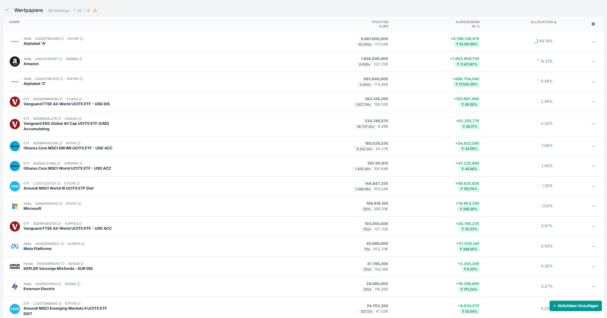Copy Amazon ISIN US0231351067
The height and width of the screenshot is (318, 607).
[61, 59]
